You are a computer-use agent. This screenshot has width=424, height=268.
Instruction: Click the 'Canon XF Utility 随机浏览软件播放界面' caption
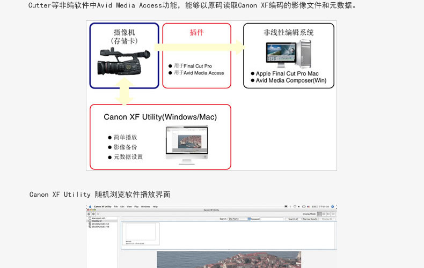coord(100,195)
